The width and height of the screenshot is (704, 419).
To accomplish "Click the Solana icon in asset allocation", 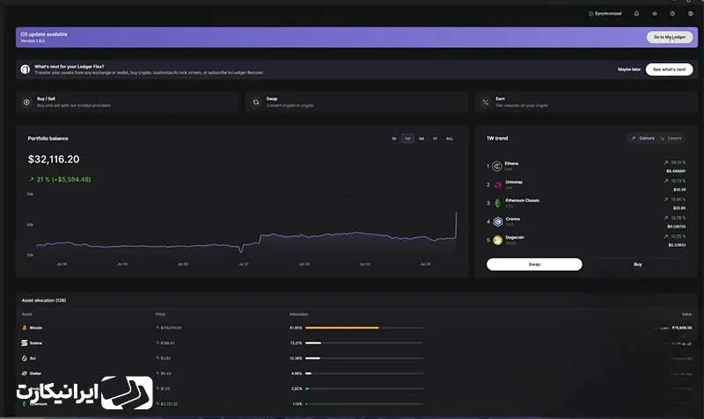I will click(x=25, y=343).
